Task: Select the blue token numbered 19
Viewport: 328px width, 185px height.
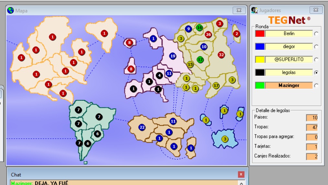Action: 173,56
